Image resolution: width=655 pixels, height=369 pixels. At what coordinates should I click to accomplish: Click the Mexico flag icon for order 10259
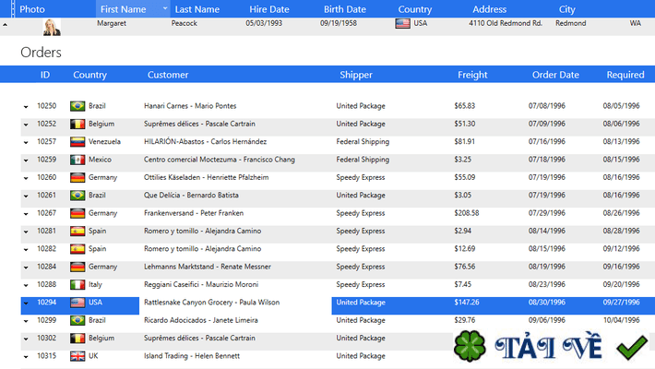(77, 160)
